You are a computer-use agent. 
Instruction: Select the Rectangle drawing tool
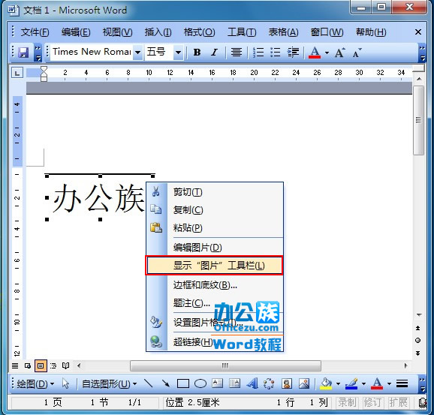click(183, 383)
